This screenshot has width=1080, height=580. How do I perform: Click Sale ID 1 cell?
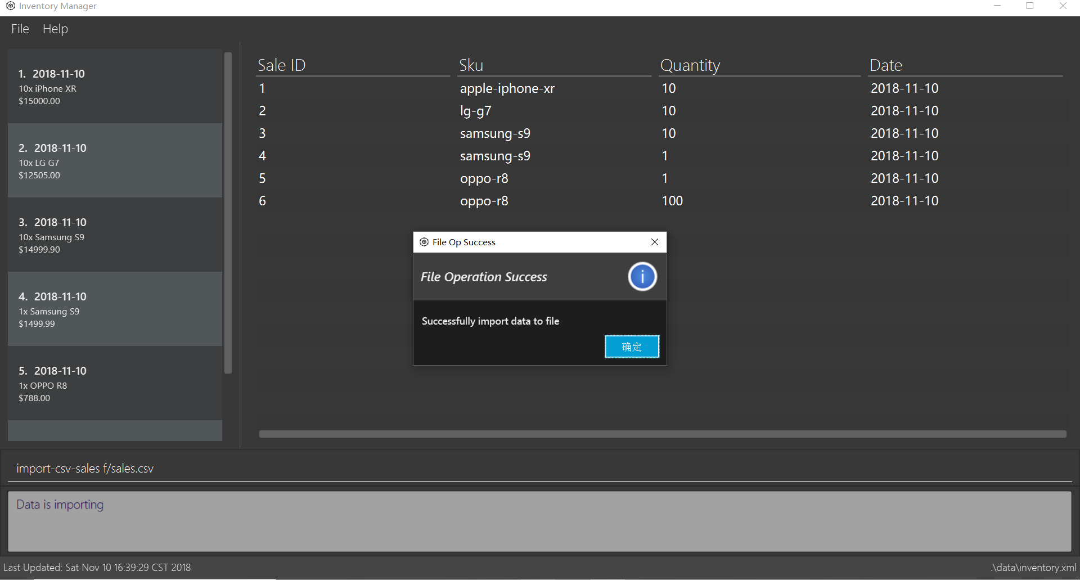(x=262, y=88)
